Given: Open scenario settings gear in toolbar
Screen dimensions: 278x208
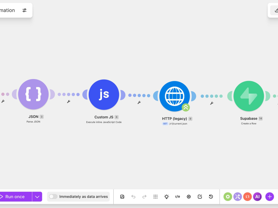Looking at the screenshot, I should point(189,197).
